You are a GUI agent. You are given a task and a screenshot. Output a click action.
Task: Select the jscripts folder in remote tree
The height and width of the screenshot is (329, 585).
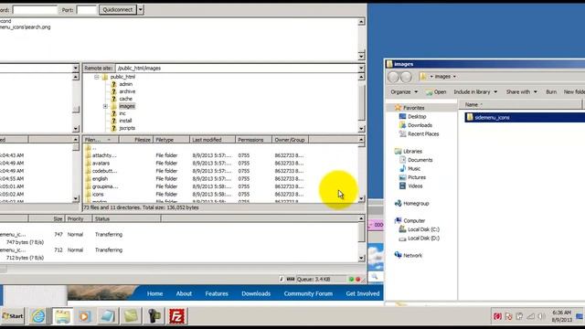pos(127,128)
